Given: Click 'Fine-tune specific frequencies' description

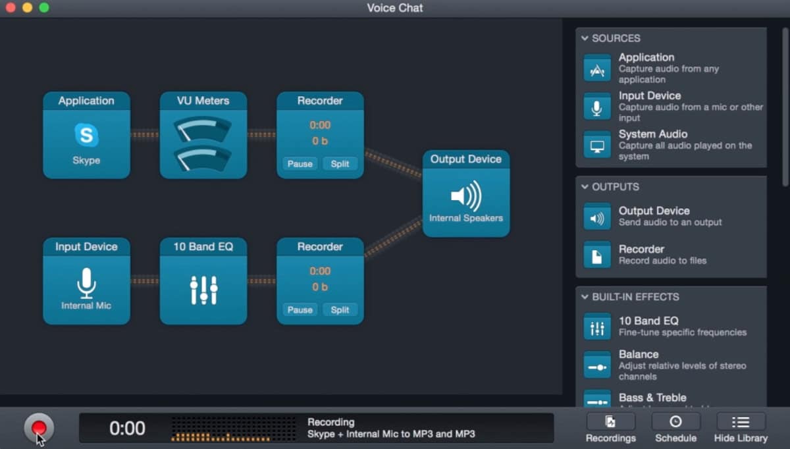Looking at the screenshot, I should click(683, 332).
